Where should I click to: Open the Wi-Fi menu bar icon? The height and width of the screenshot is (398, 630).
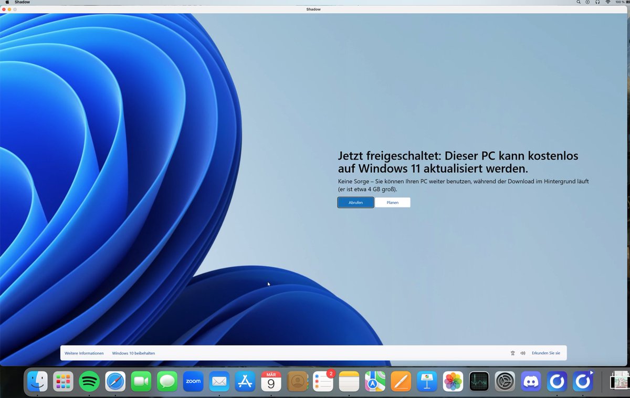pos(608,2)
